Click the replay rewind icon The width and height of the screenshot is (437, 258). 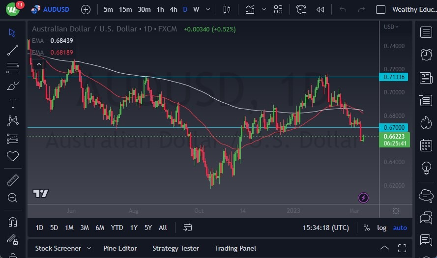(320, 9)
